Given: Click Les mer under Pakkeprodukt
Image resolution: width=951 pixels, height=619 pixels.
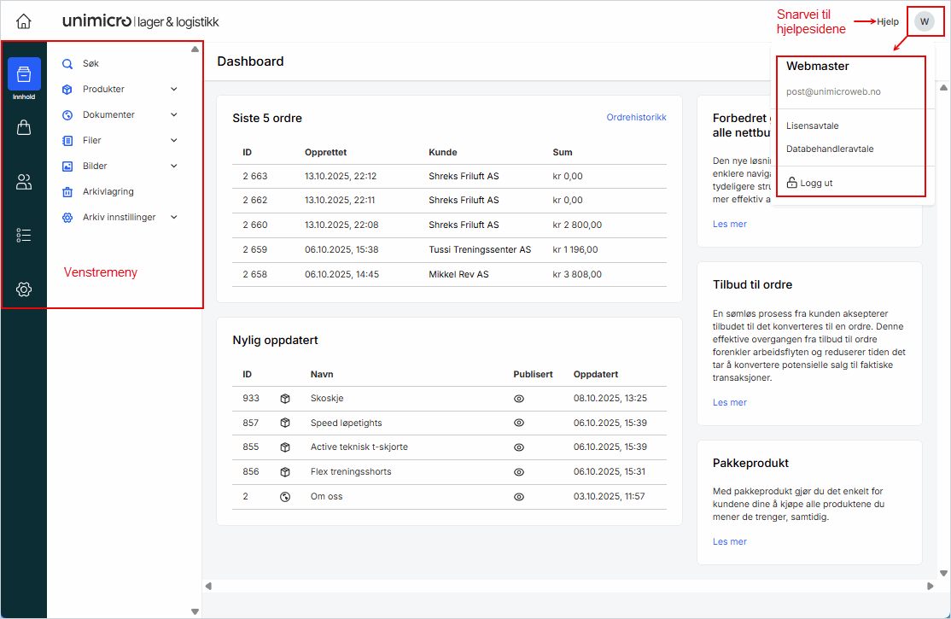Looking at the screenshot, I should coord(730,541).
